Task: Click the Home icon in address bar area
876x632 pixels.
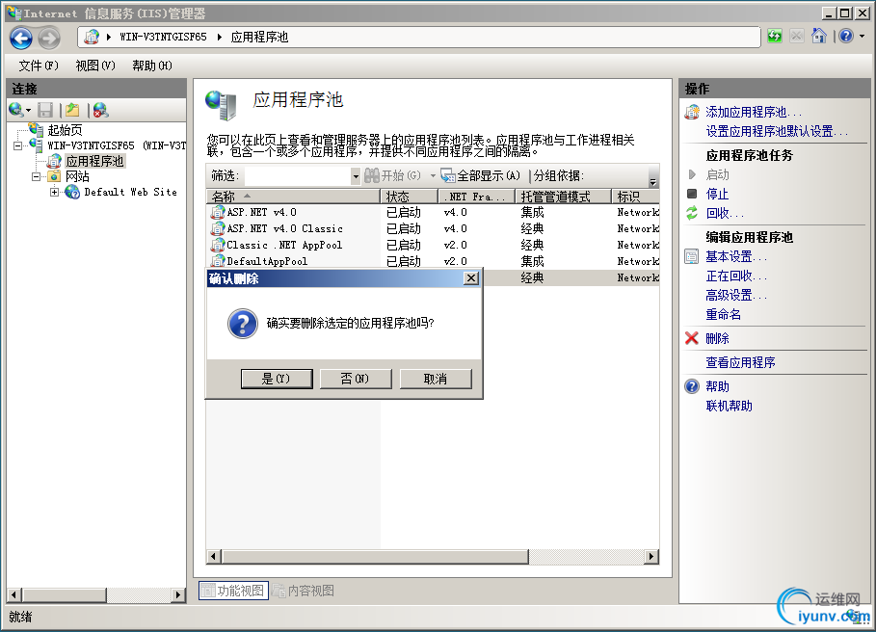Action: [818, 37]
